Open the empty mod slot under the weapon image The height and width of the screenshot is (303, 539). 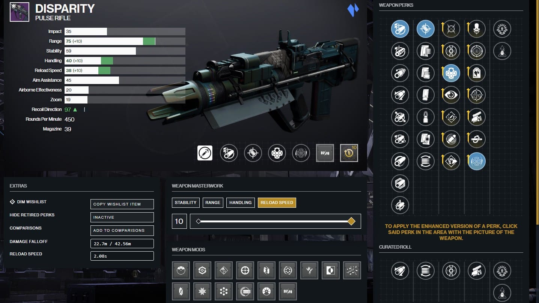pyautogui.click(x=325, y=153)
